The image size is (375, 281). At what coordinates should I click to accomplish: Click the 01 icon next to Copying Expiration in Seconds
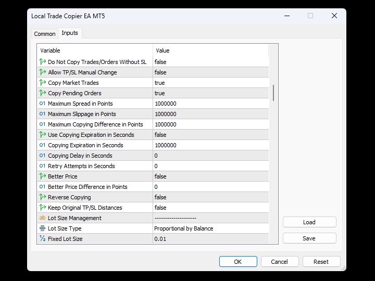[x=42, y=145]
